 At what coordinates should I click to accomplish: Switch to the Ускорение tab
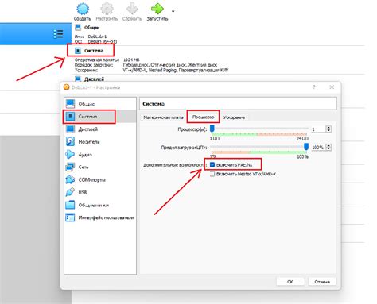tap(234, 117)
